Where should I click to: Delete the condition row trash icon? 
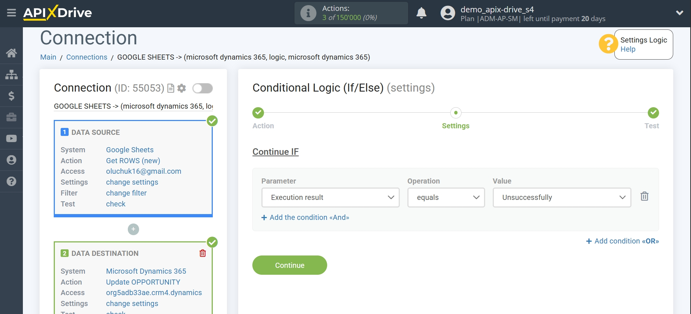point(645,196)
